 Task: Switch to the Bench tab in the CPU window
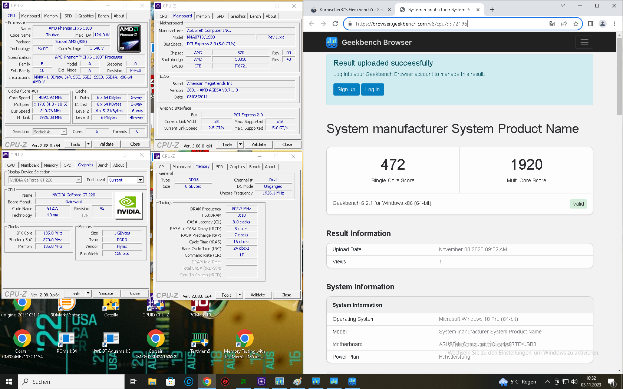click(x=103, y=16)
